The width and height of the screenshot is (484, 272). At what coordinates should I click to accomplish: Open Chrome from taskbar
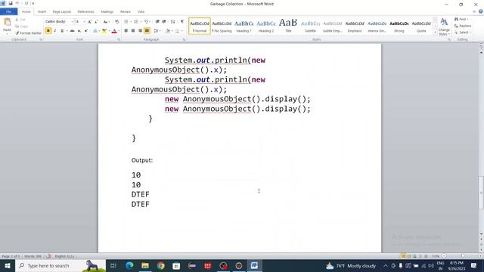[x=161, y=265]
